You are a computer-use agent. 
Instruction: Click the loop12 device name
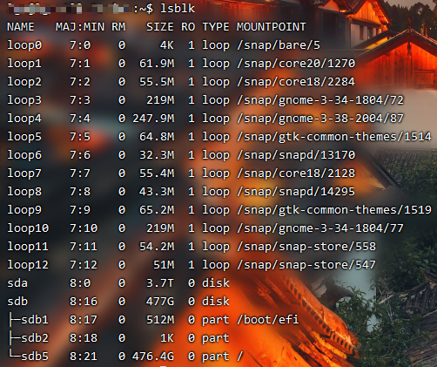coord(28,265)
